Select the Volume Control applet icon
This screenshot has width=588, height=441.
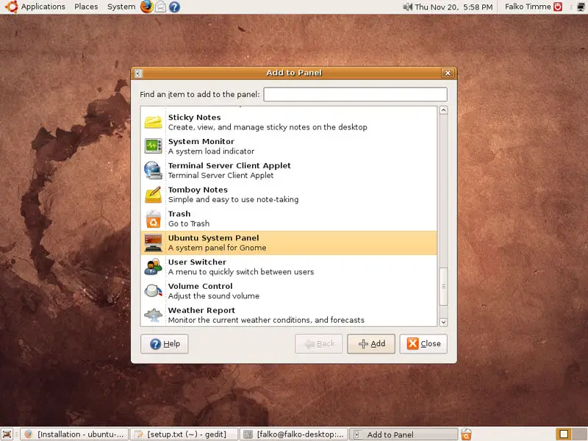pyautogui.click(x=153, y=291)
